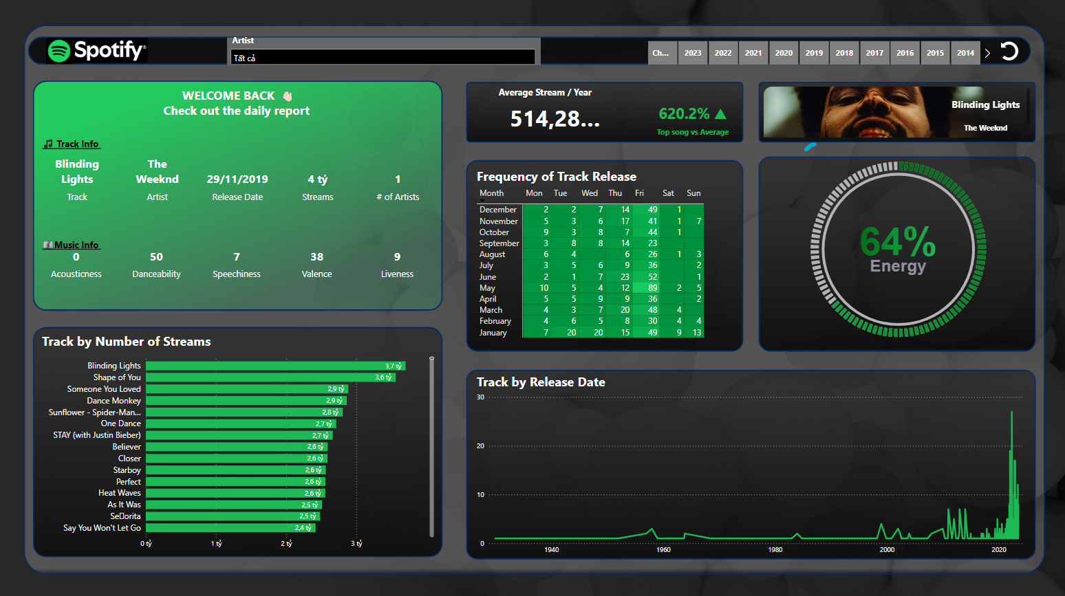Screen dimensions: 1065x596
Task: Click the Average Stream value 514,28...
Action: tap(555, 119)
